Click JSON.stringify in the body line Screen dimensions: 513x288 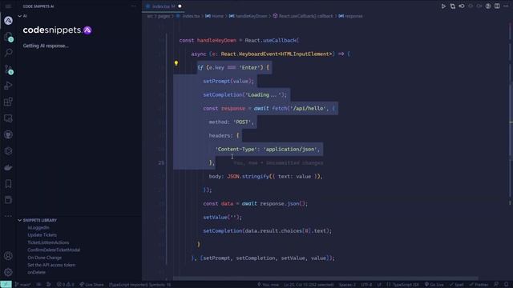248,176
